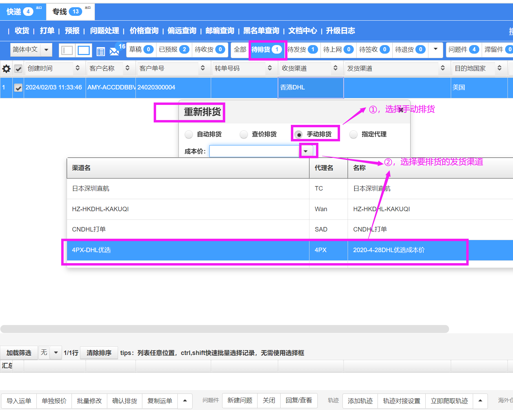513x410 pixels.
Task: Open the 价格查询 menu
Action: pyautogui.click(x=144, y=31)
